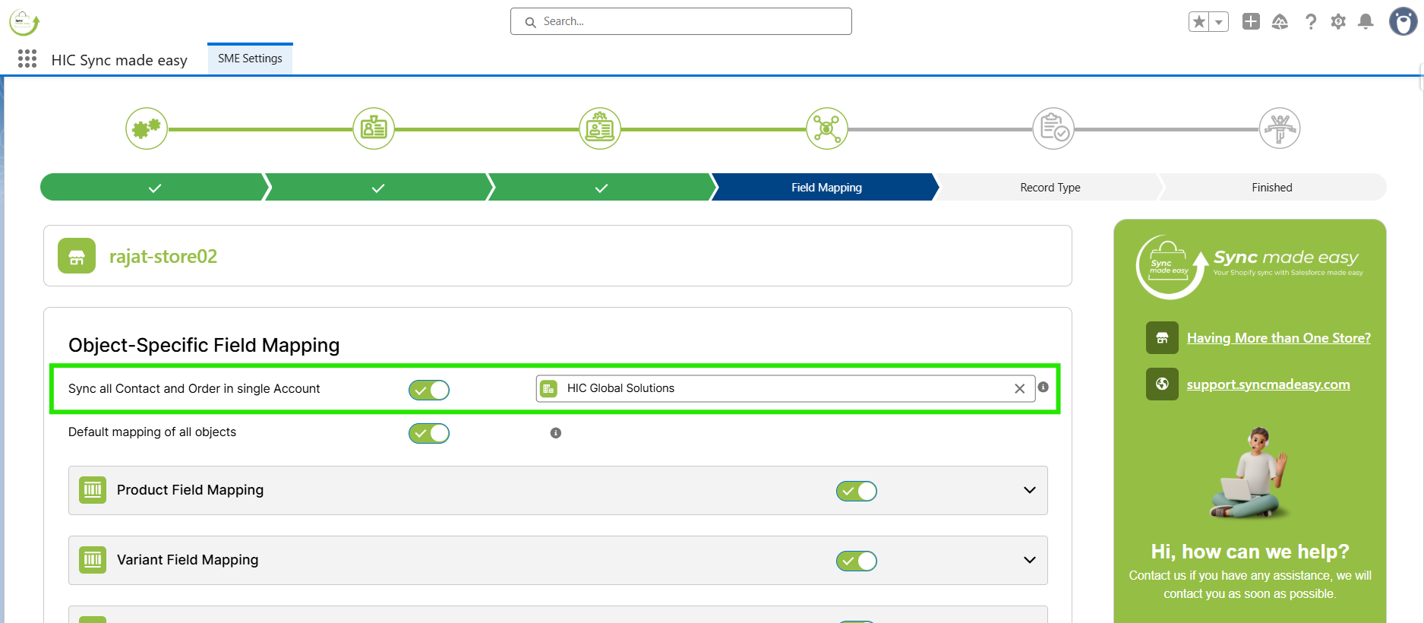
Task: Click the Hi, how can we help heading
Action: (1250, 552)
